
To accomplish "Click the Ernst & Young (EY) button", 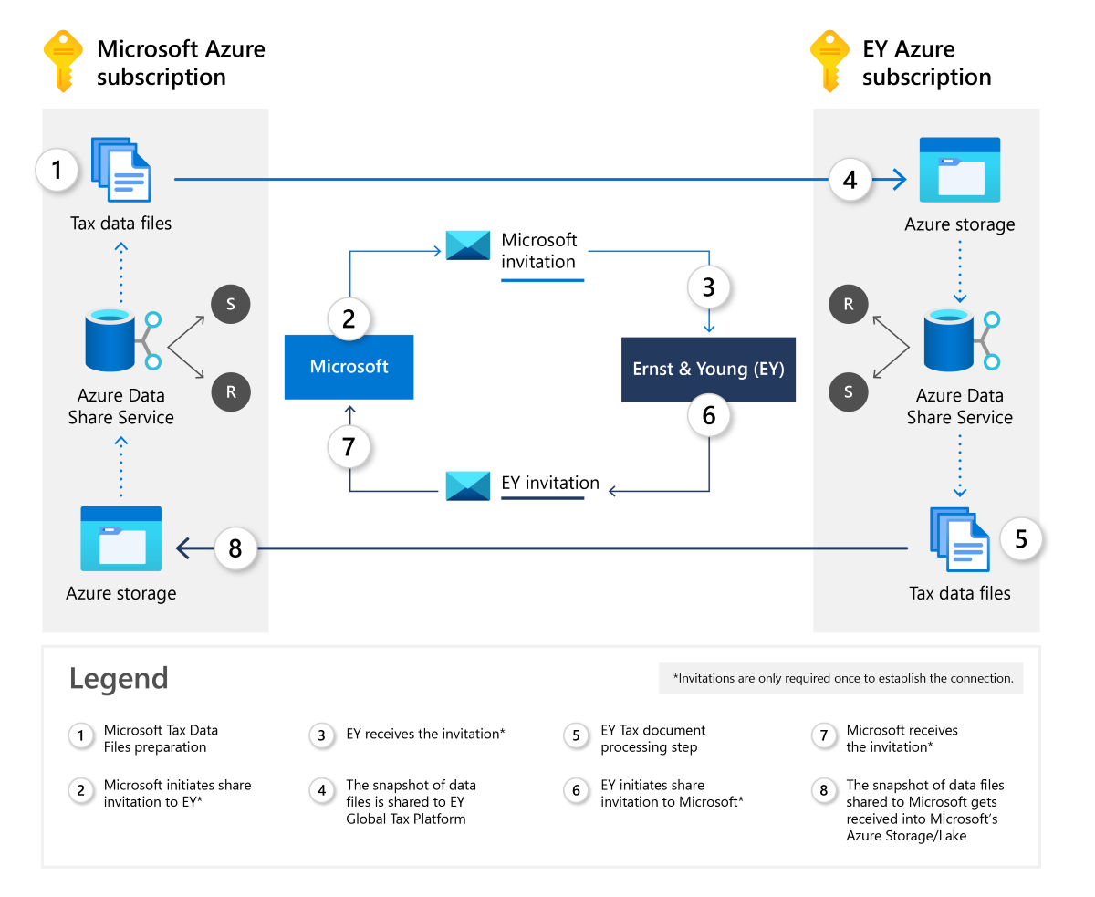I will click(x=708, y=369).
